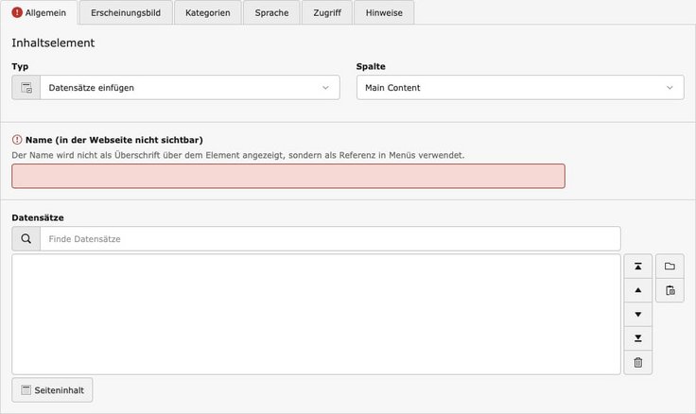The height and width of the screenshot is (414, 696).
Task: Open the record browser folder icon
Action: 670,267
